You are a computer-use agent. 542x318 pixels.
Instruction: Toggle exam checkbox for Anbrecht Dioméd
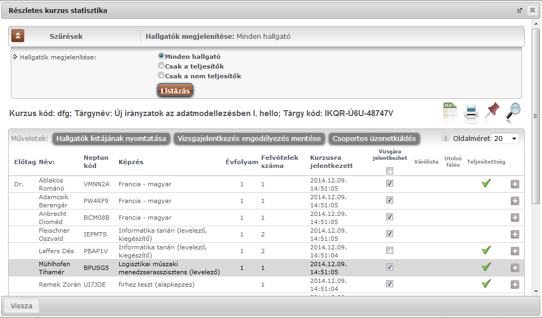click(389, 216)
